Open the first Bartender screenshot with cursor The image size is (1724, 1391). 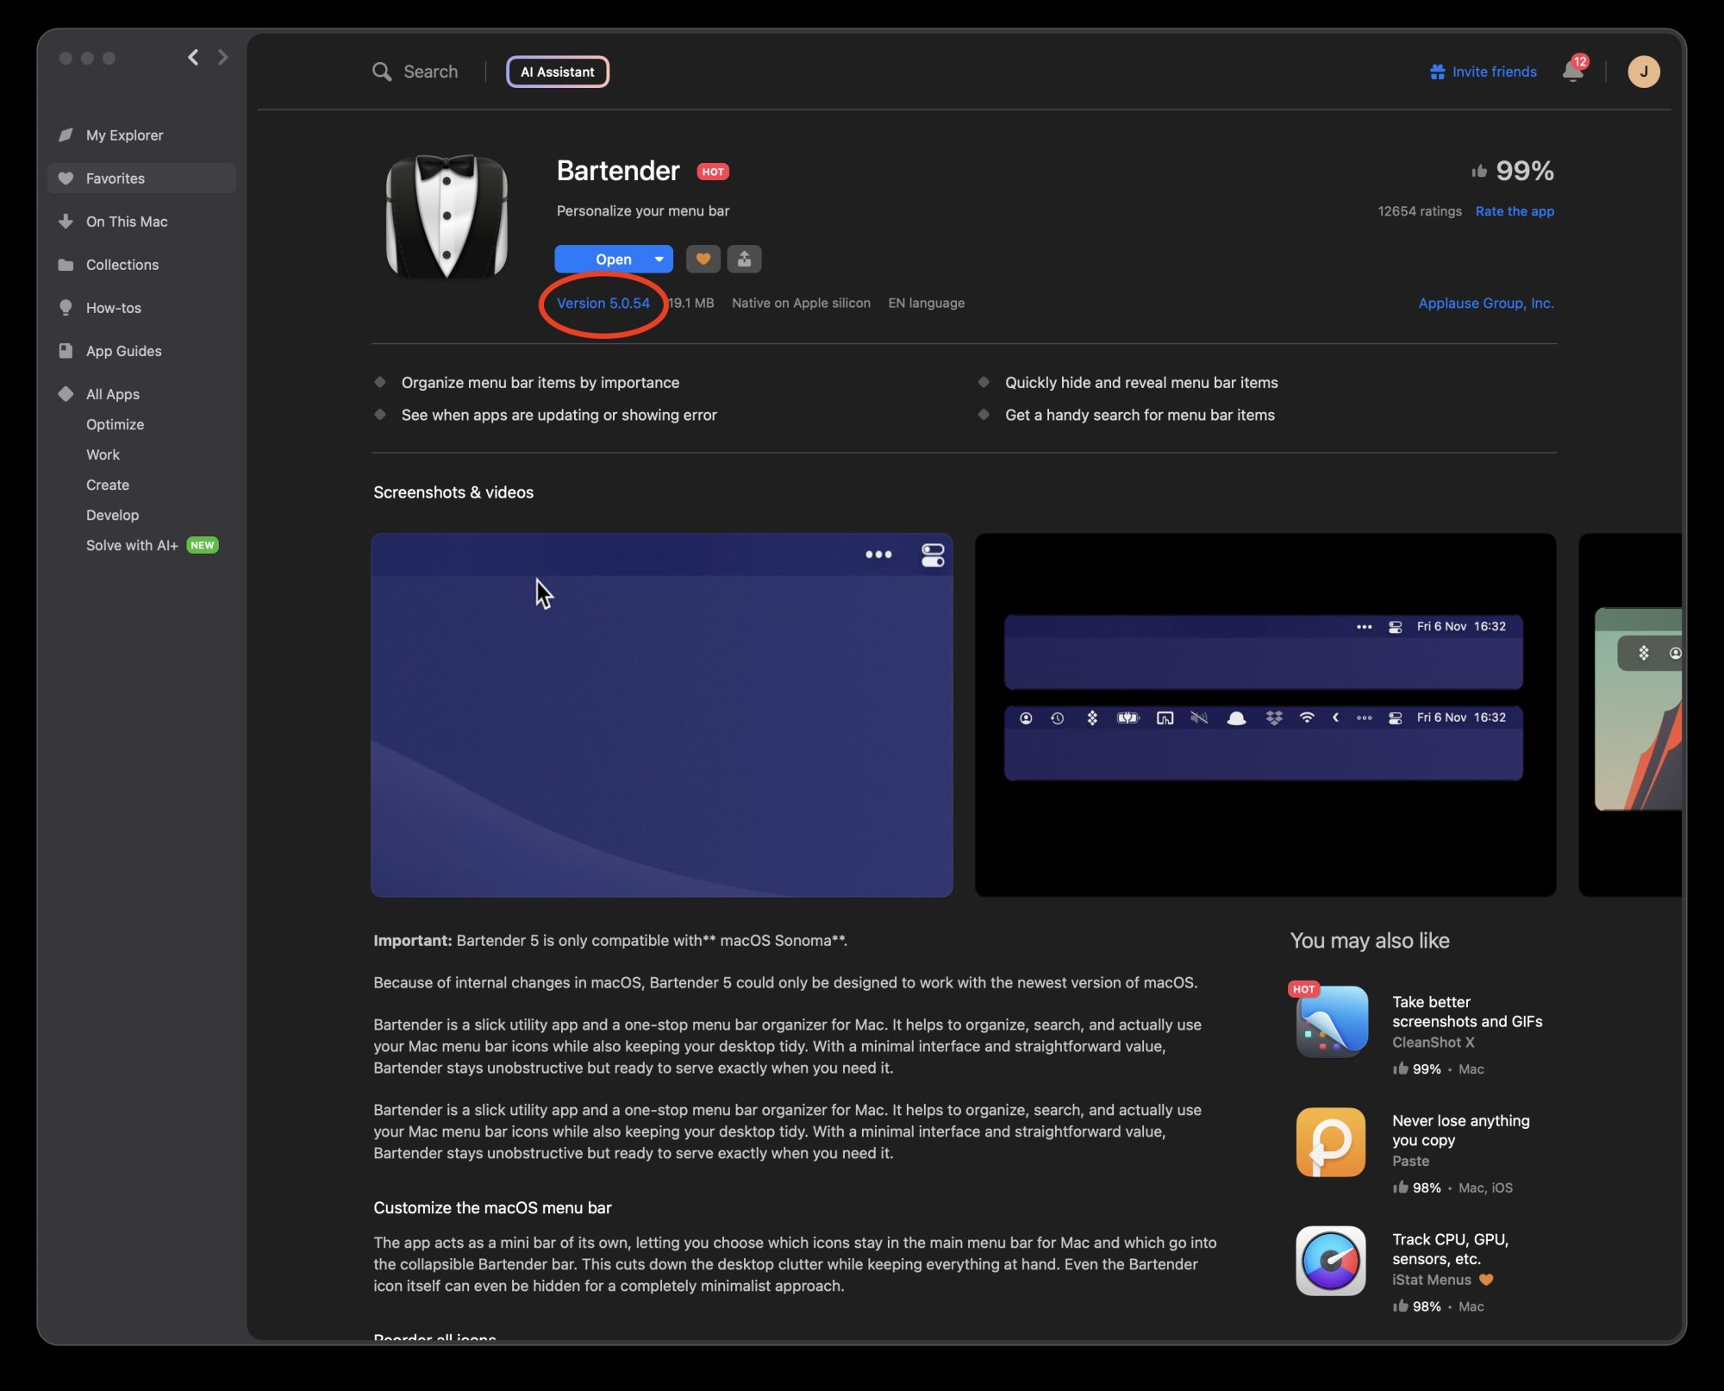[661, 715]
